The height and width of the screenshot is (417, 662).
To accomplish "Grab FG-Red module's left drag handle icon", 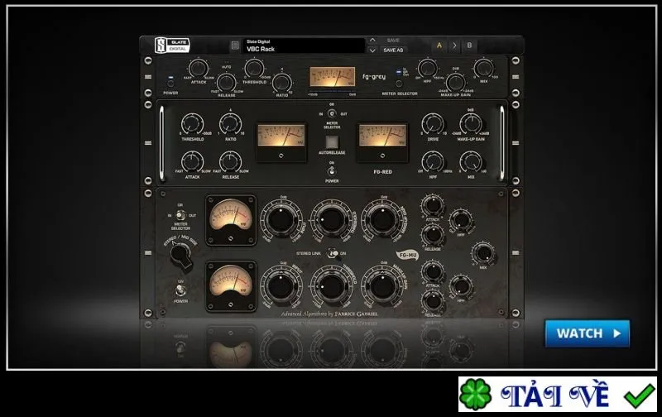I will click(x=148, y=143).
